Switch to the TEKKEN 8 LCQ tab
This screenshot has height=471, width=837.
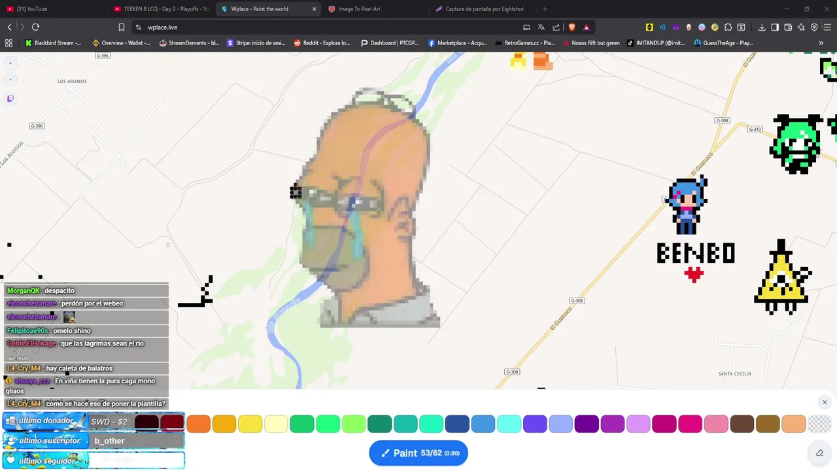(161, 9)
